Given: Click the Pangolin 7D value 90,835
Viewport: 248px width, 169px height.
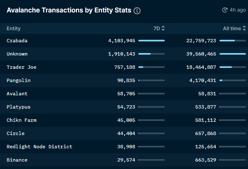Looking at the screenshot, I should click(x=126, y=80).
